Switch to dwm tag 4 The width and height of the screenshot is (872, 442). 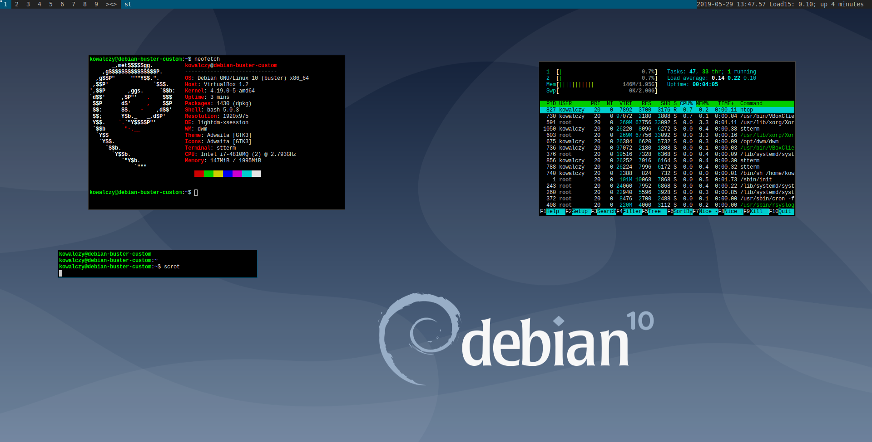coord(40,4)
